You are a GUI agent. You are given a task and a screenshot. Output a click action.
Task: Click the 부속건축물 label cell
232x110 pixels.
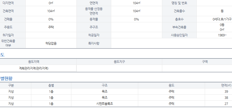(x=179, y=27)
